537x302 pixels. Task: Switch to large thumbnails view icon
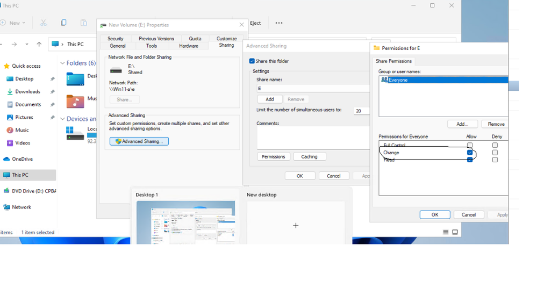pos(455,232)
